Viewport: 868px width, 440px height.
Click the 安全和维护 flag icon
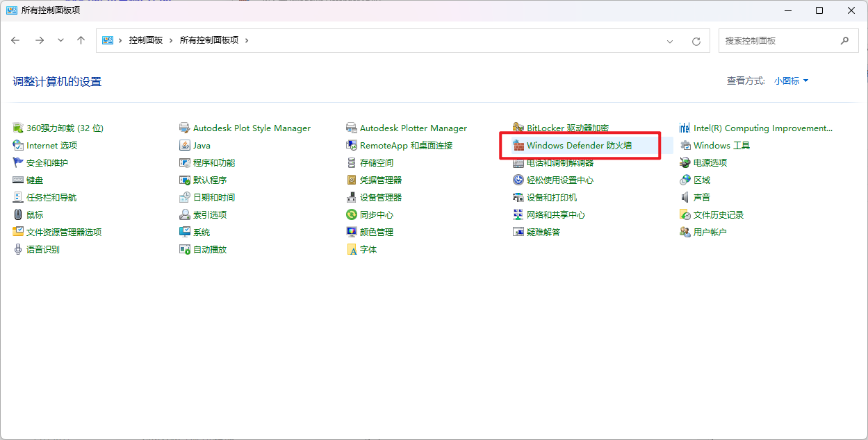pos(18,162)
